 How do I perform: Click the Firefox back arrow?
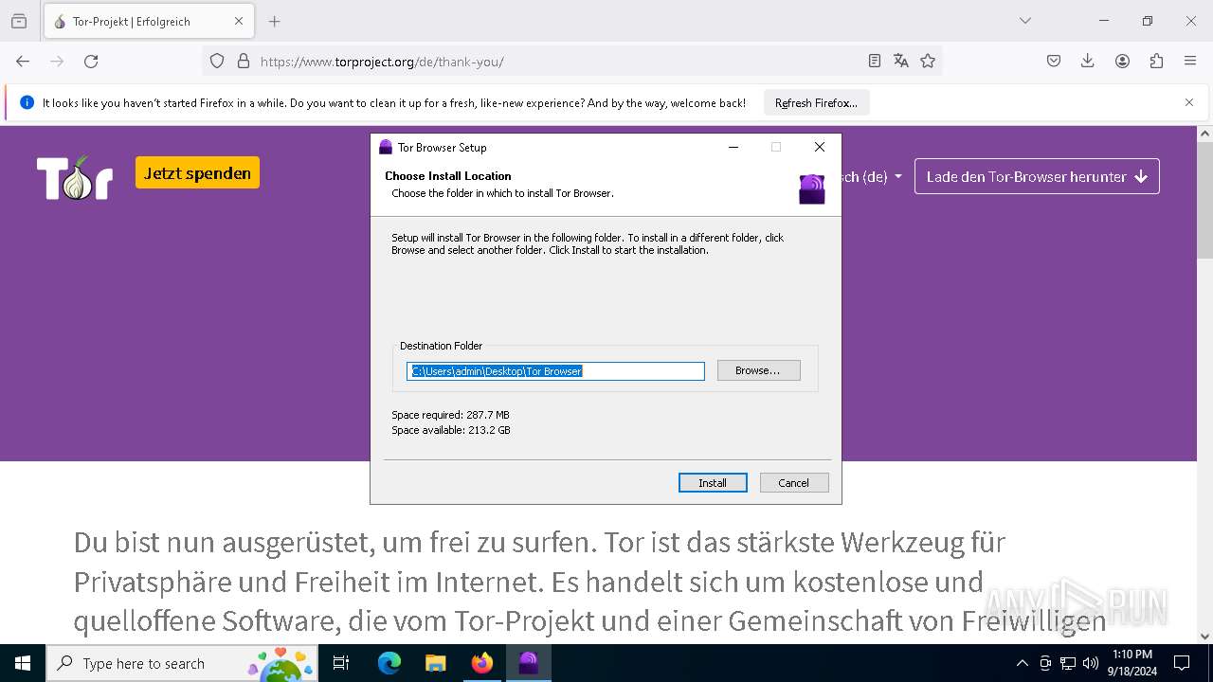[23, 62]
